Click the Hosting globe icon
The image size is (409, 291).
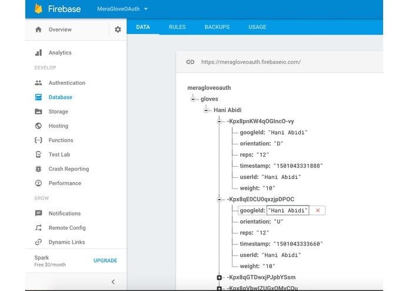point(38,126)
